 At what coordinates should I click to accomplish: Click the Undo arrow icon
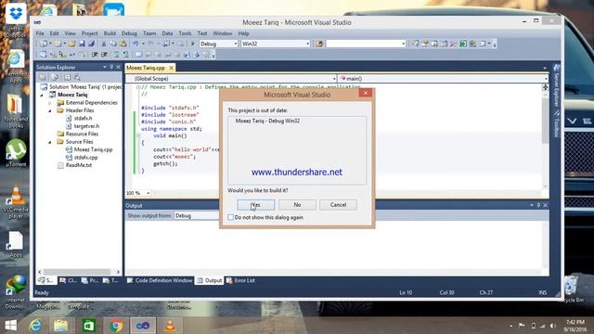click(x=136, y=44)
